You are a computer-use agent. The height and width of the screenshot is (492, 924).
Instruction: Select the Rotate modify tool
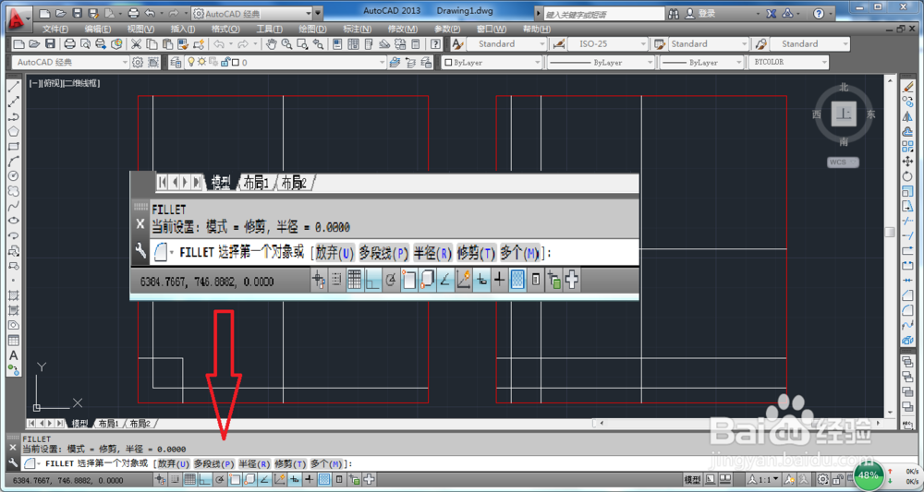pyautogui.click(x=907, y=176)
